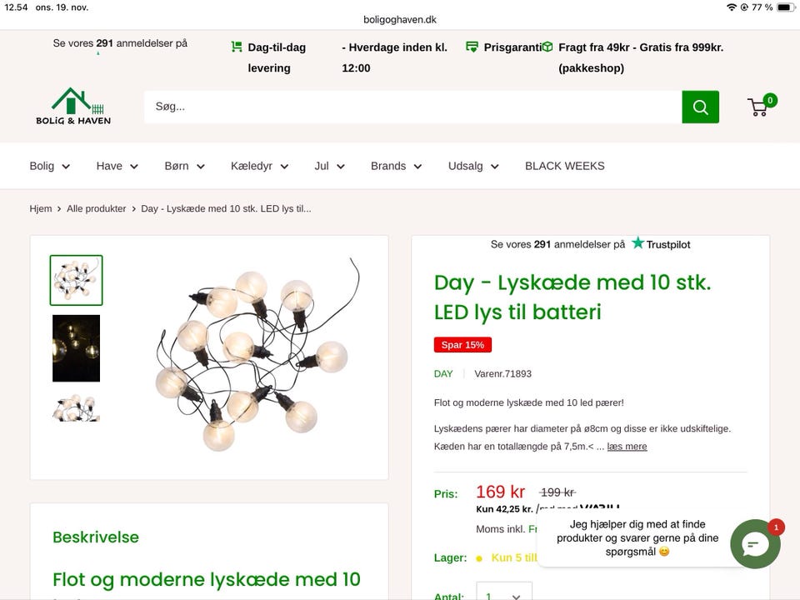Click the 'Alle produkter' breadcrumb link
This screenshot has width=800, height=600.
click(x=97, y=208)
